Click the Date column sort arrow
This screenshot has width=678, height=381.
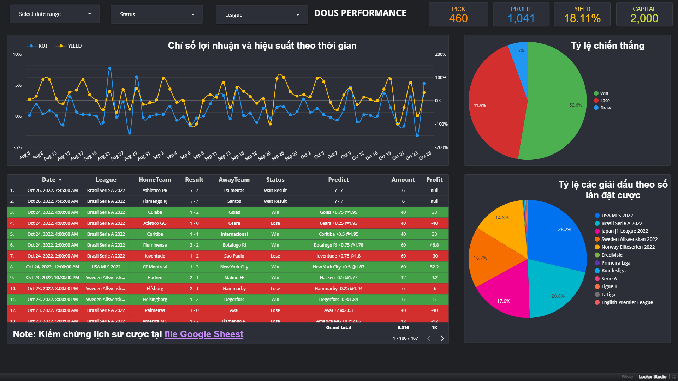coord(60,180)
